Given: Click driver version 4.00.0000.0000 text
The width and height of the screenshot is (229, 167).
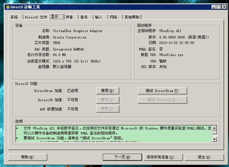Looking at the screenshot, I should tap(184, 37).
